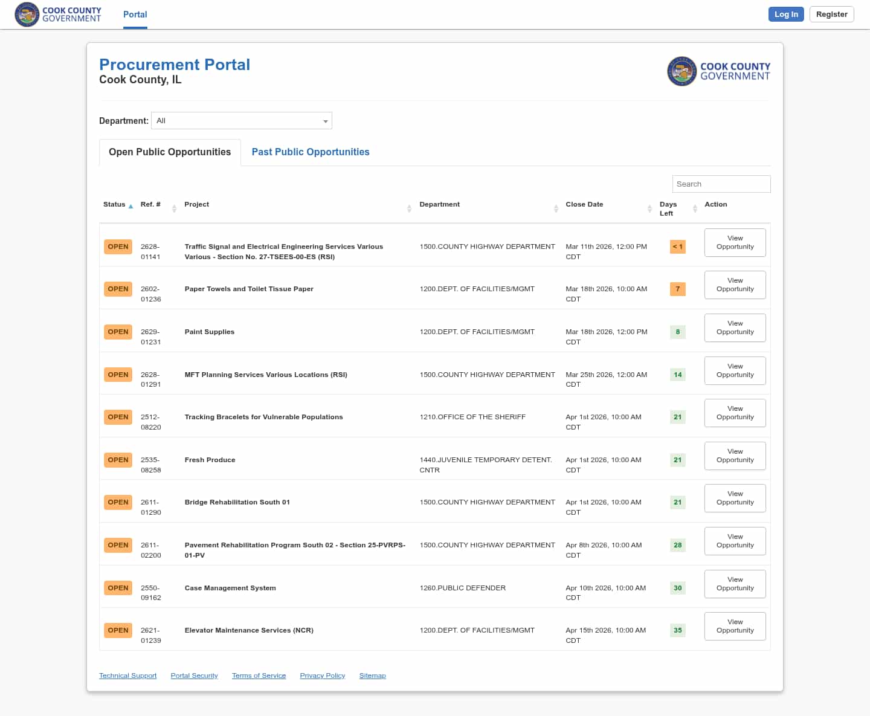This screenshot has width=870, height=716.
Task: Type in the opportunities Search field
Action: tap(721, 184)
